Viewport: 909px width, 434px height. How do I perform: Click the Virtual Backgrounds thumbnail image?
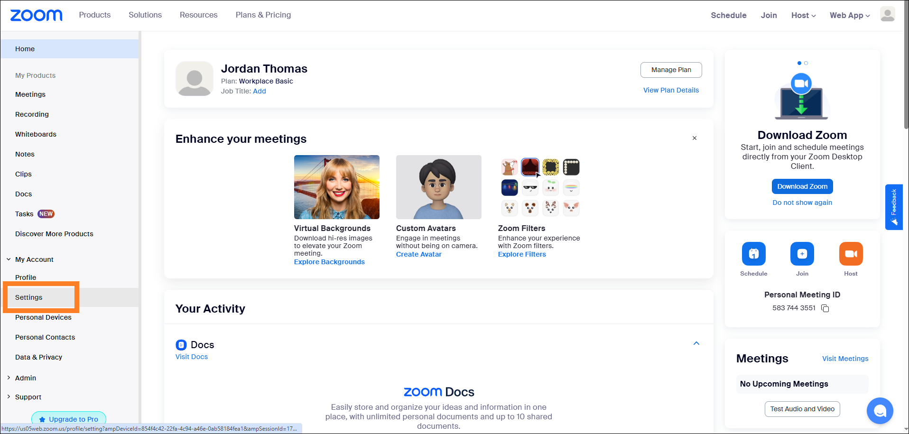pos(336,187)
